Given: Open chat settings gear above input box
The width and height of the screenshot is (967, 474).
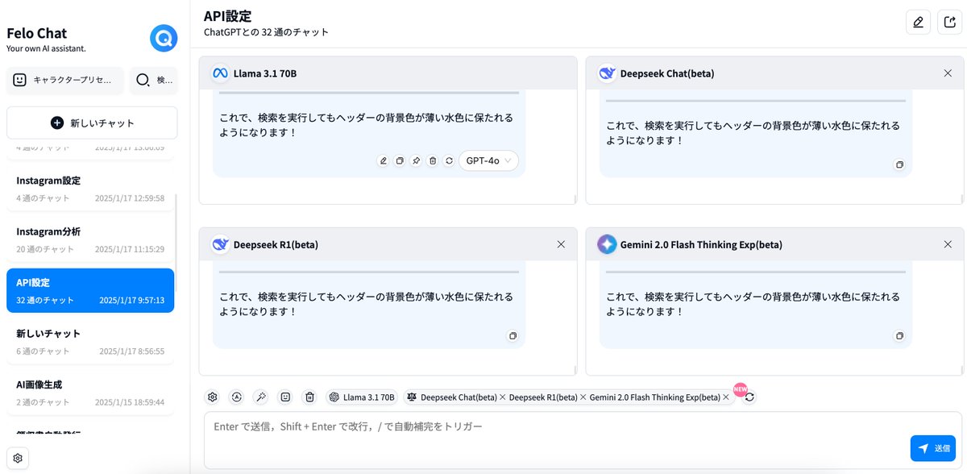Looking at the screenshot, I should point(213,397).
